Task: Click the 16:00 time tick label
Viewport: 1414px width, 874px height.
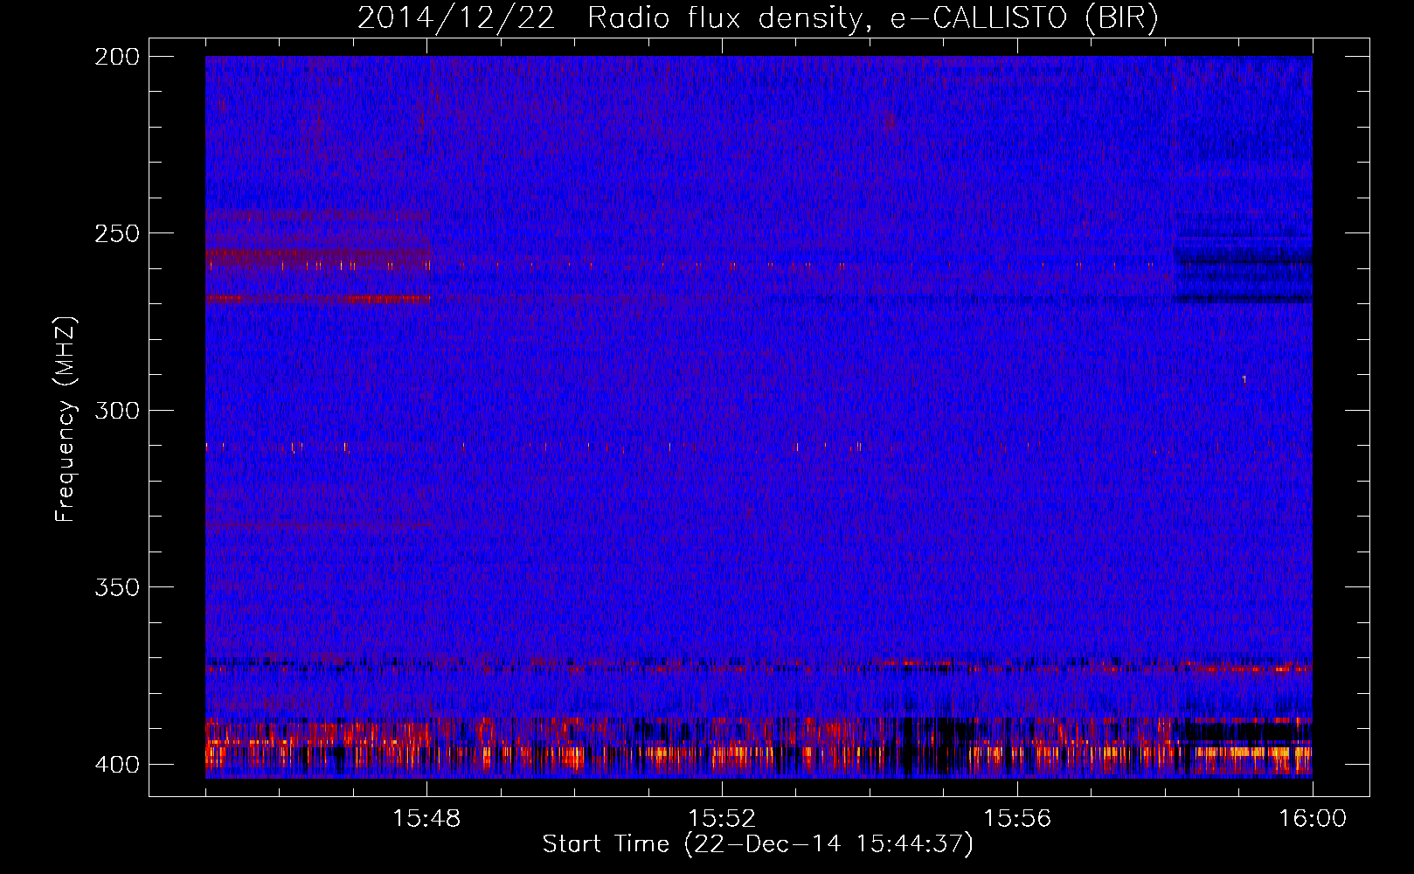Action: point(1313,819)
